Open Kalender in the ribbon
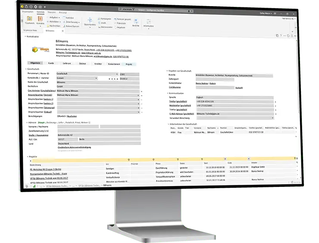 (x=69, y=18)
